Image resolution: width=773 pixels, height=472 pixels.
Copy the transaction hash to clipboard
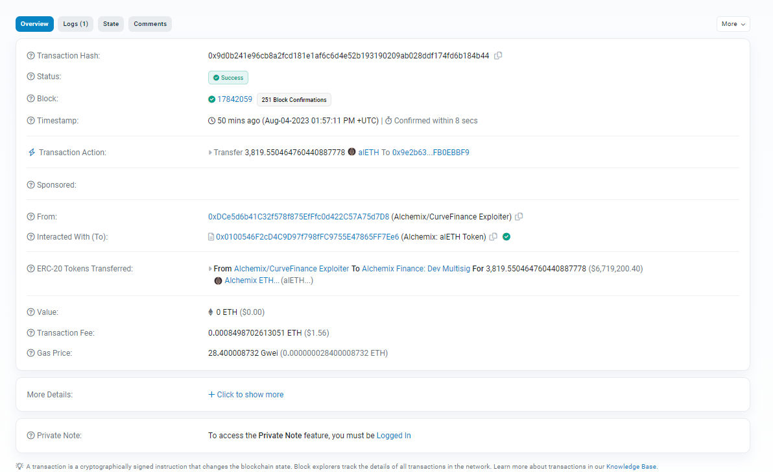[498, 56]
